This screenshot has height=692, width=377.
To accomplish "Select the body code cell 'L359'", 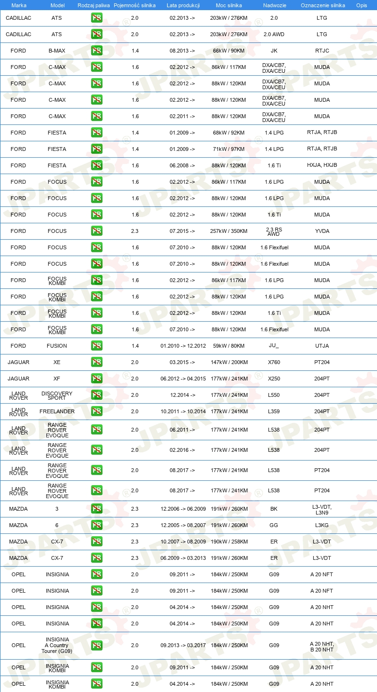I will [274, 411].
